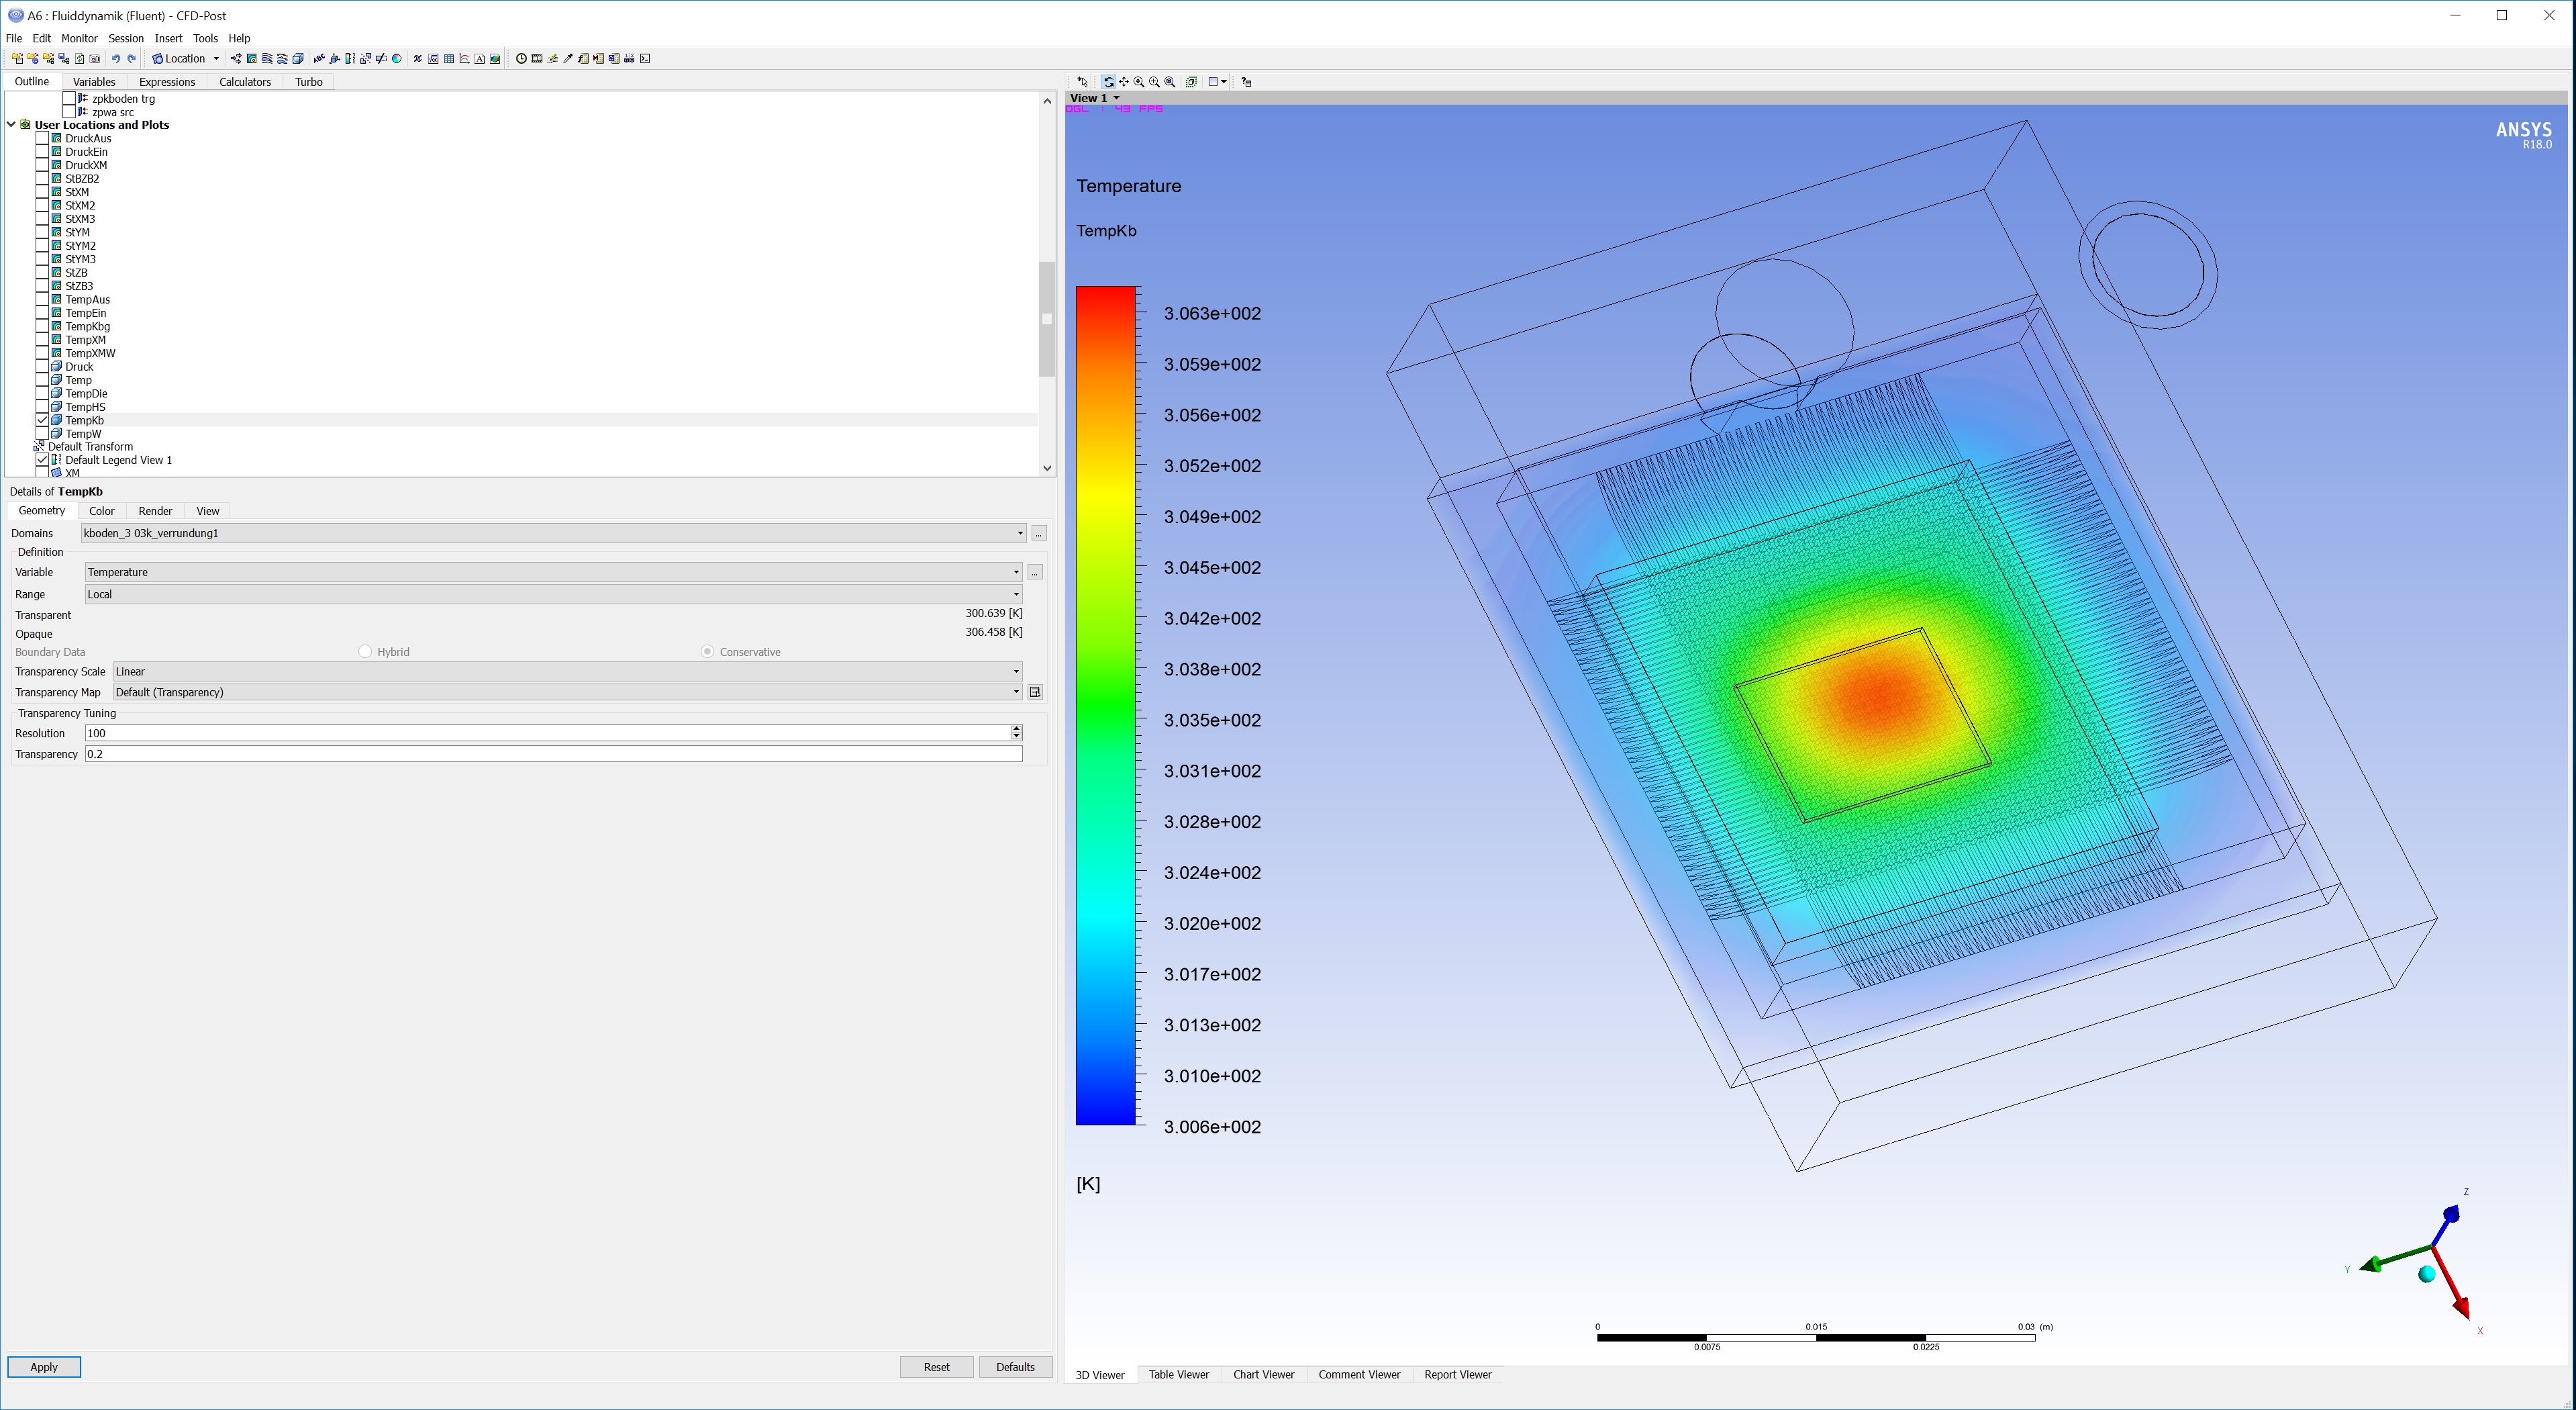Viewport: 2576px width, 1410px height.
Task: Click the Streamline tool icon
Action: pyautogui.click(x=267, y=59)
